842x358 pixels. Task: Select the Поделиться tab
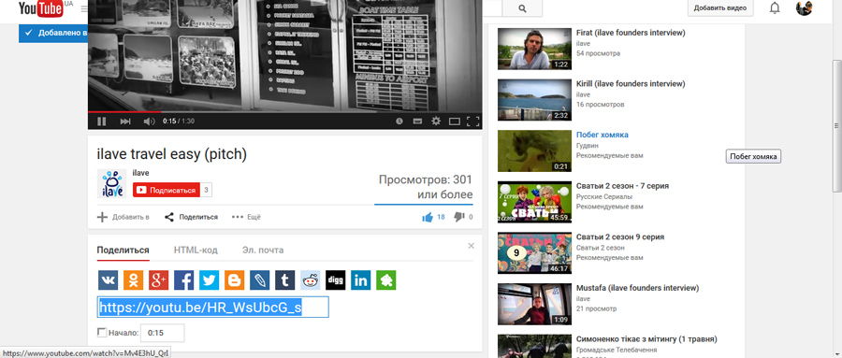[x=123, y=251]
